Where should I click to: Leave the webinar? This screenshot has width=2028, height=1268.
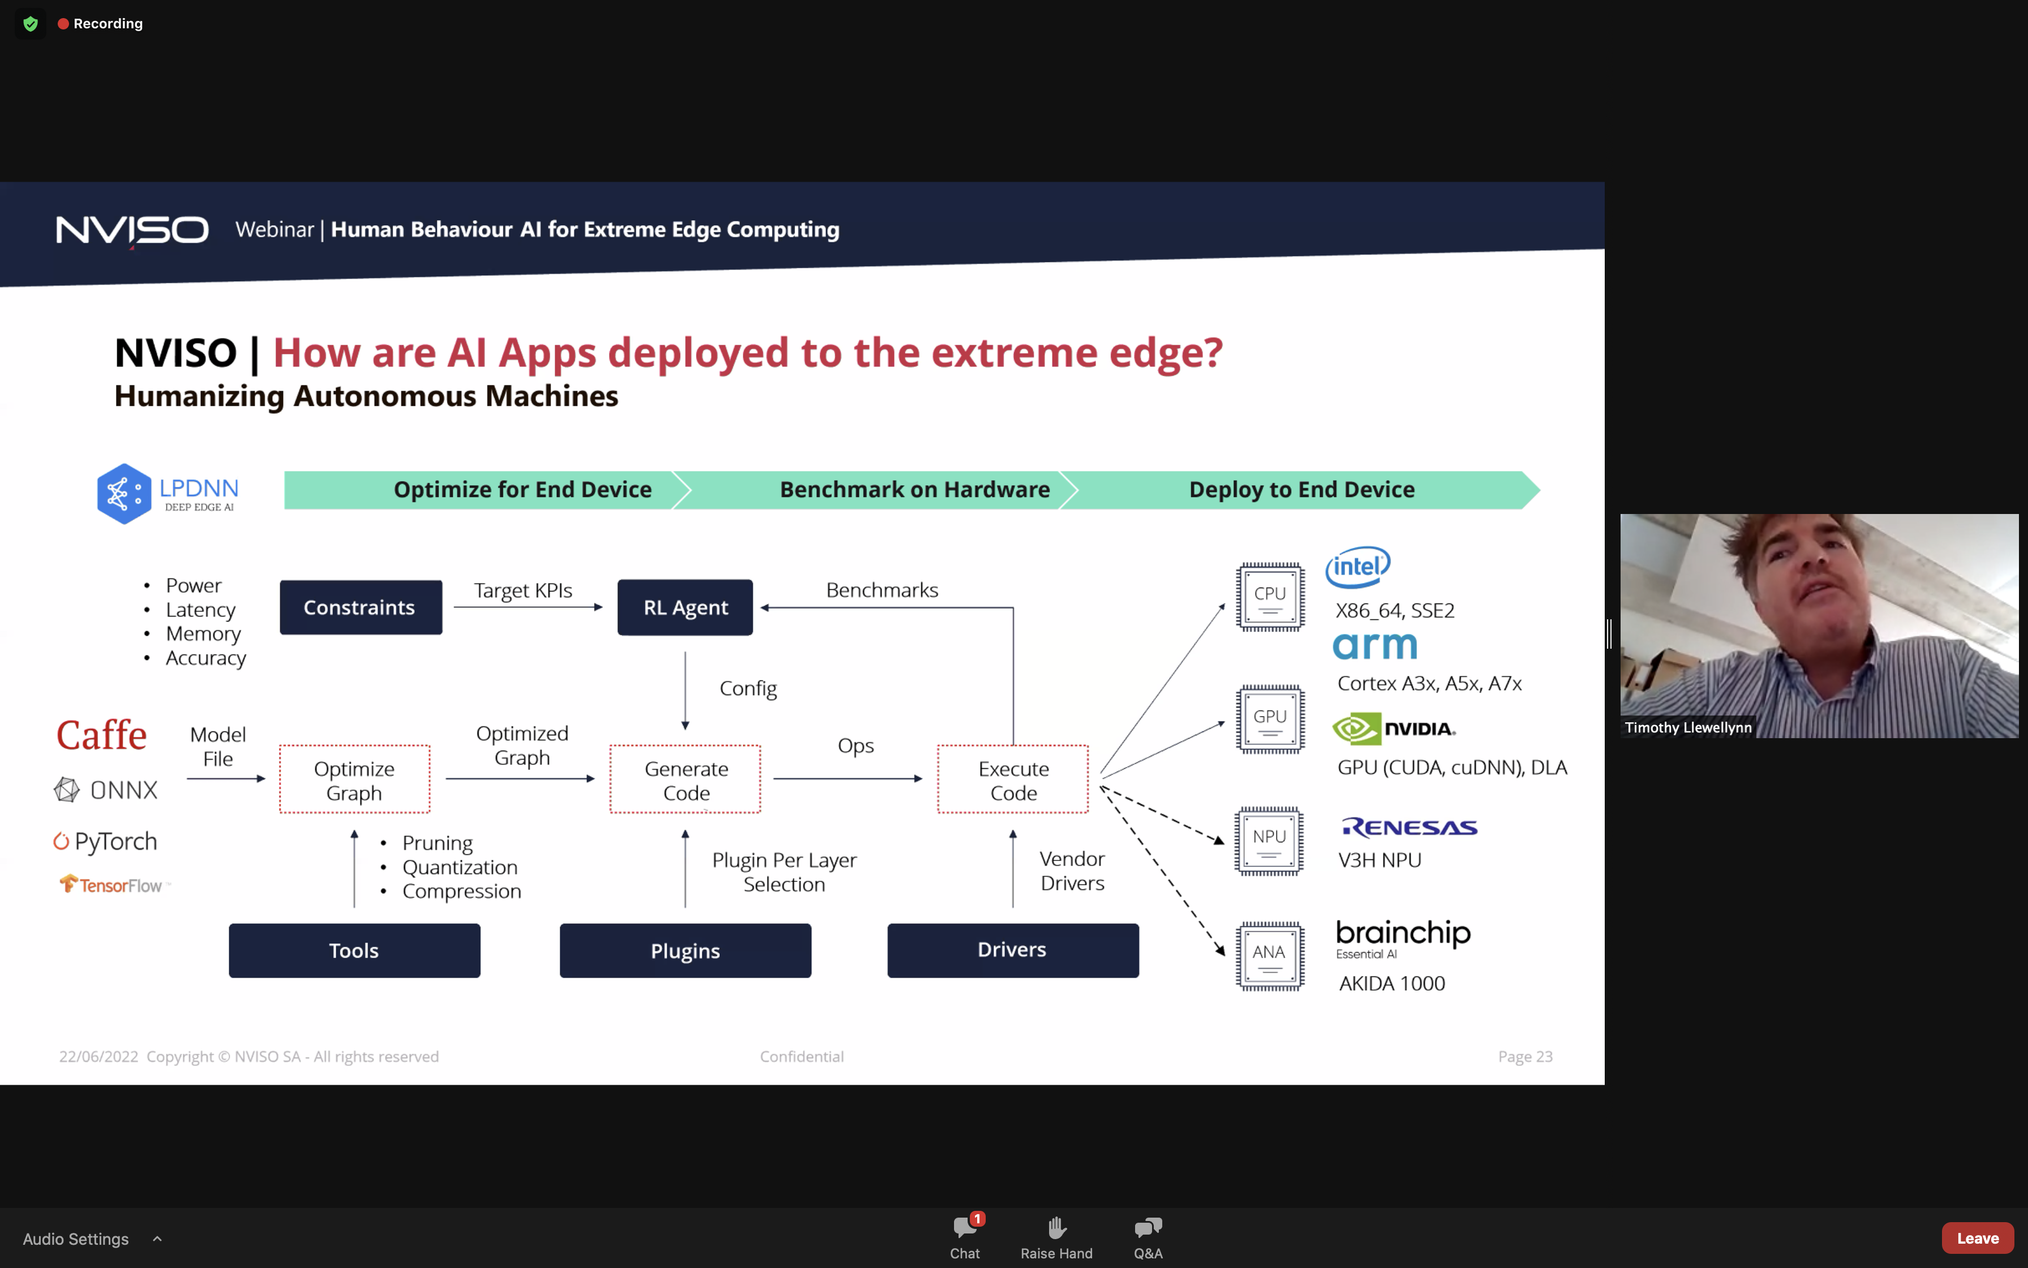point(1977,1238)
